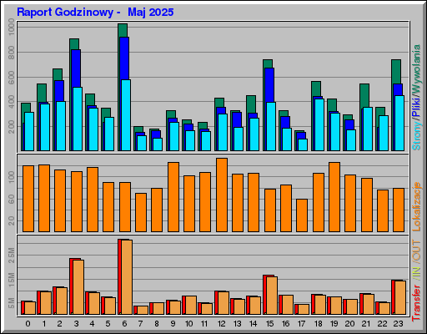Image resolution: width=427 pixels, height=334 pixels.
Task: Click the 15M value on Transfer axis
Action: click(12, 280)
